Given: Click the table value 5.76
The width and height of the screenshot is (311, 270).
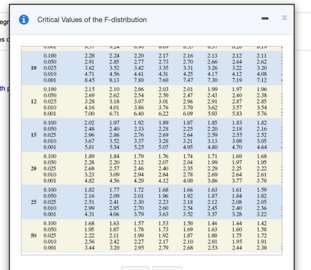Looking at the screenshot, I should tap(262, 113).
